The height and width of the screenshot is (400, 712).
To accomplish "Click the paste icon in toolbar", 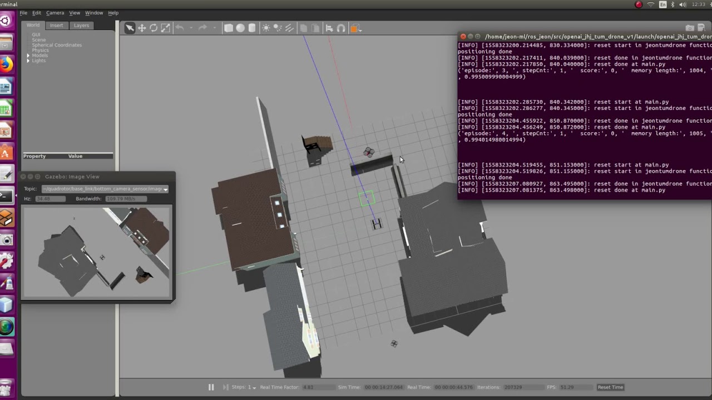I will coord(315,28).
